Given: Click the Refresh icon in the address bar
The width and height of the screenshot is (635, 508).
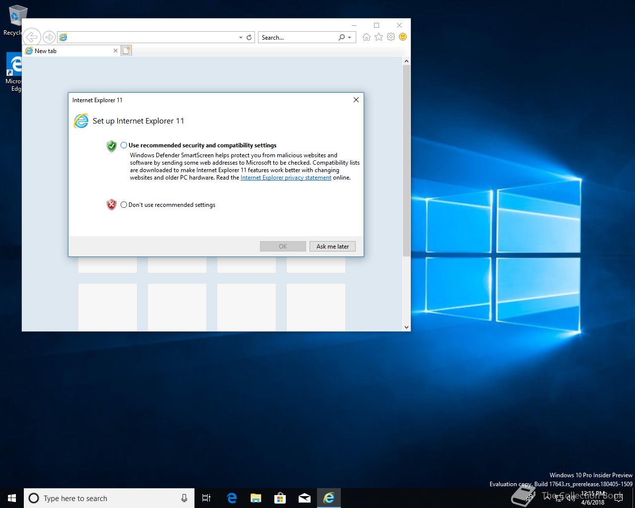Looking at the screenshot, I should tap(249, 37).
